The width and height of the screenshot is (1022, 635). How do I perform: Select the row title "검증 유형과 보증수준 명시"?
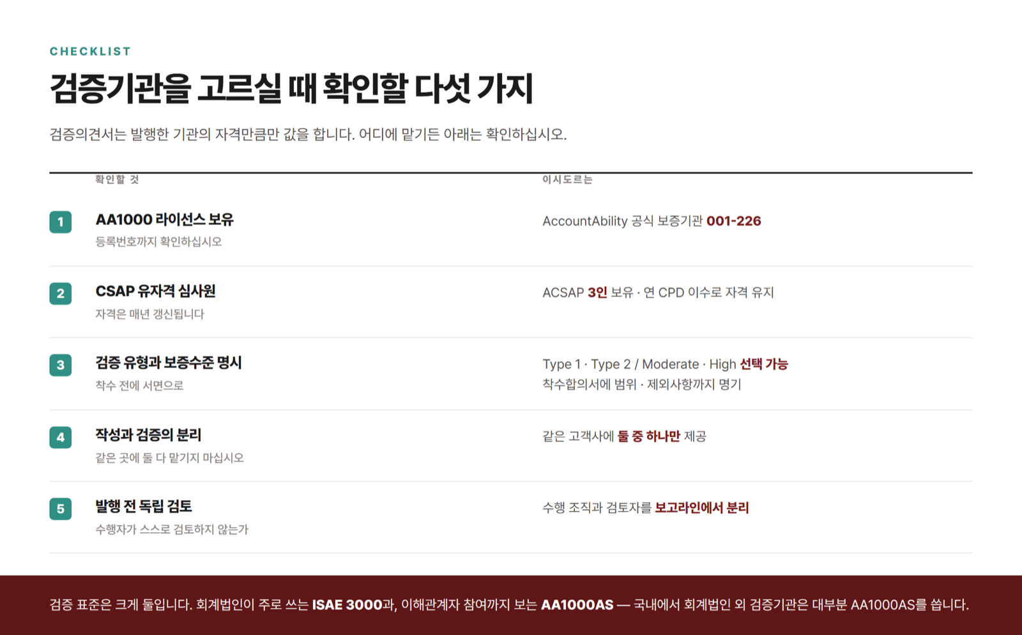pos(169,363)
